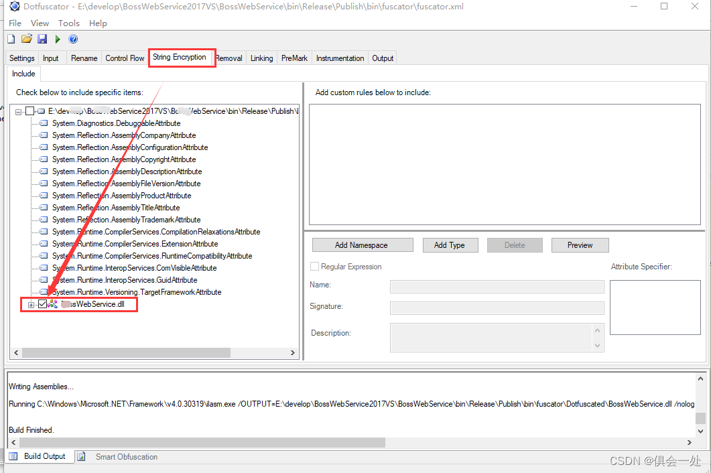711x473 pixels.
Task: Click icon beside ExtensionAttribute row
Action: point(44,243)
